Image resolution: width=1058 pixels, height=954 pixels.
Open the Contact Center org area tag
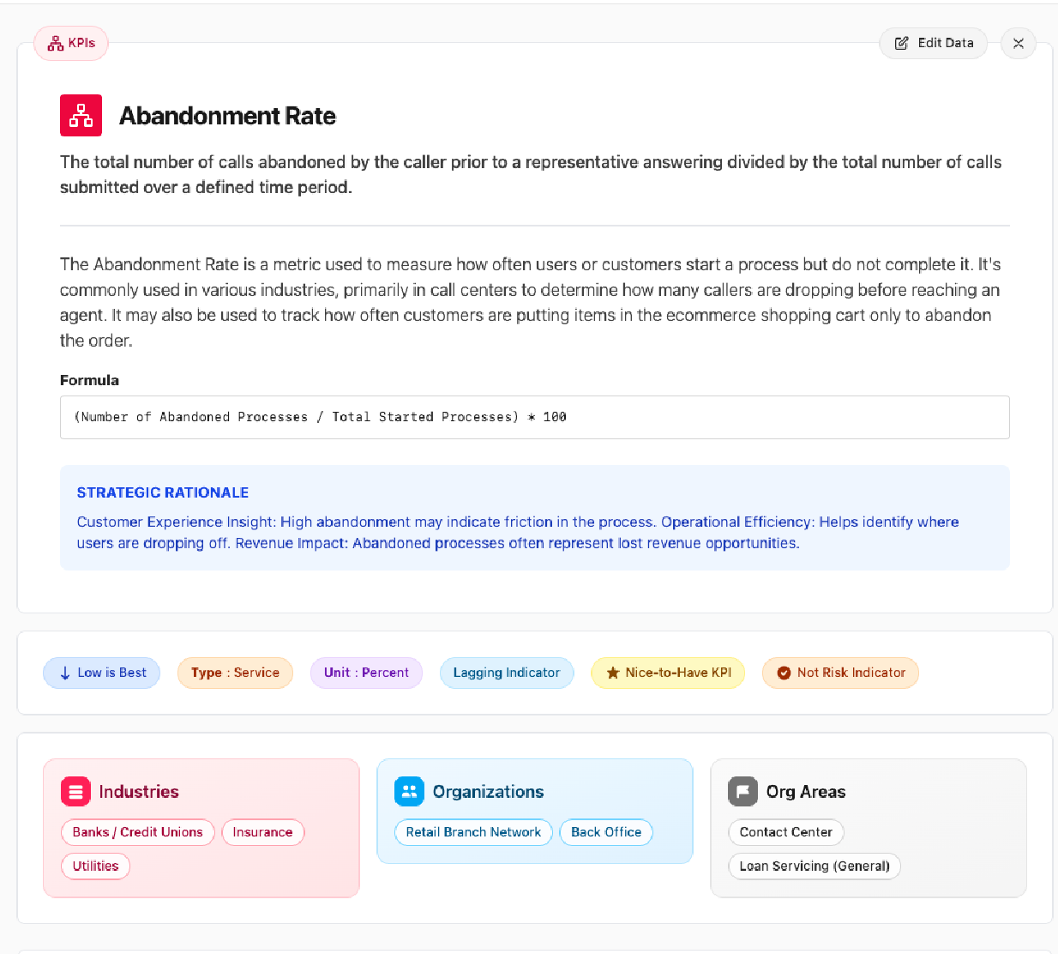click(785, 832)
